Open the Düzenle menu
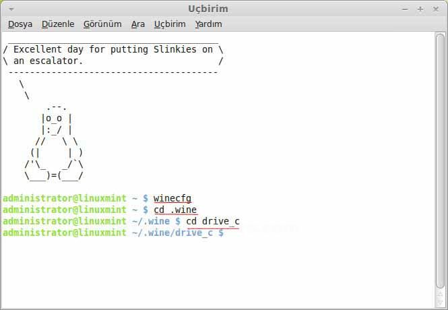Image resolution: width=448 pixels, height=310 pixels. coord(58,24)
